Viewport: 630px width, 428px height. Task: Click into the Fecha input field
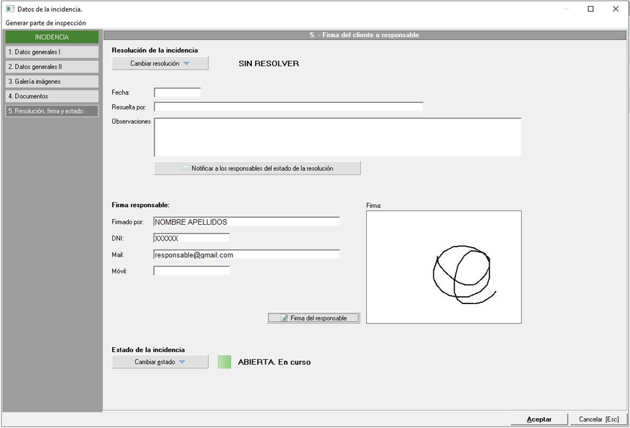(x=177, y=92)
